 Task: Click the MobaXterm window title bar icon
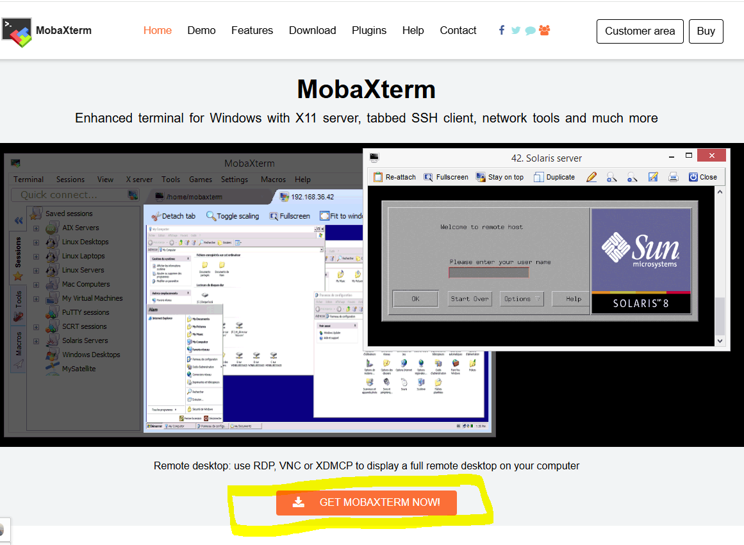point(15,163)
